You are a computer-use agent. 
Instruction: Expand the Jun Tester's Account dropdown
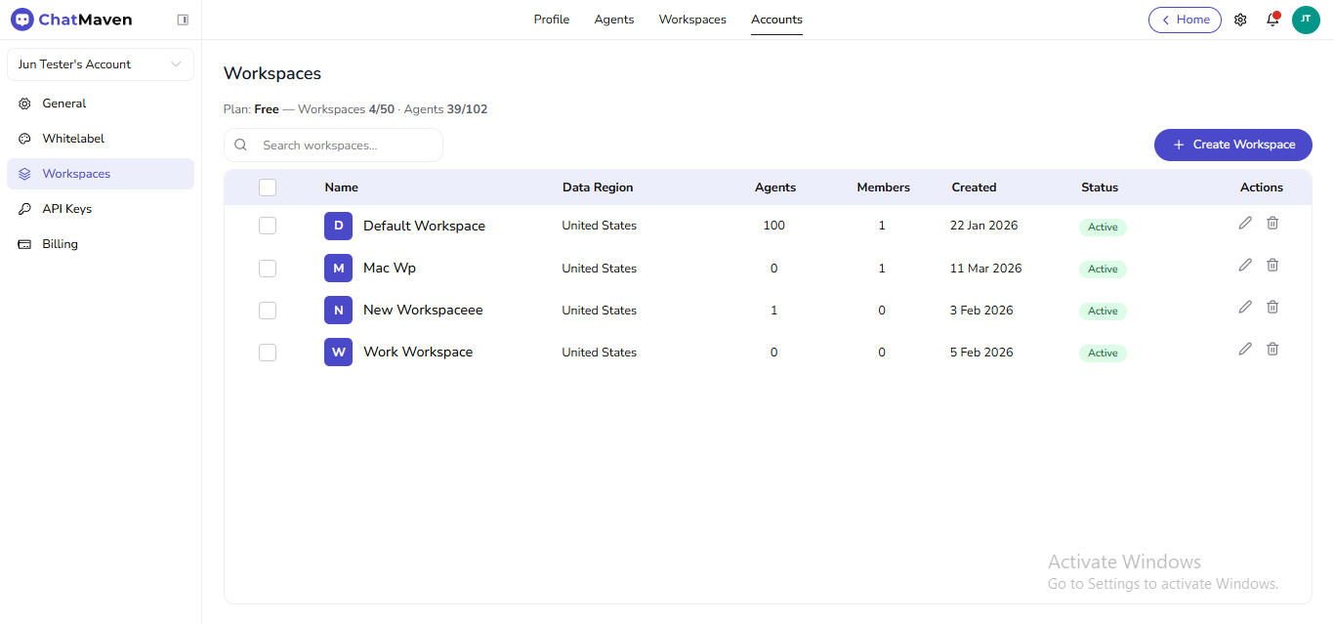(100, 63)
